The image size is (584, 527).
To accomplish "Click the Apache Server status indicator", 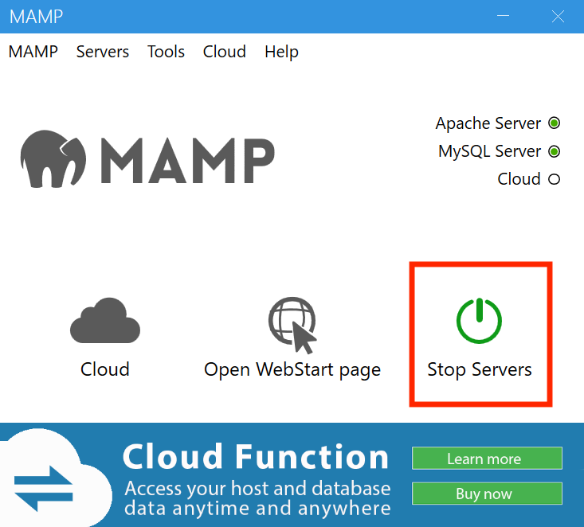I will 555,123.
